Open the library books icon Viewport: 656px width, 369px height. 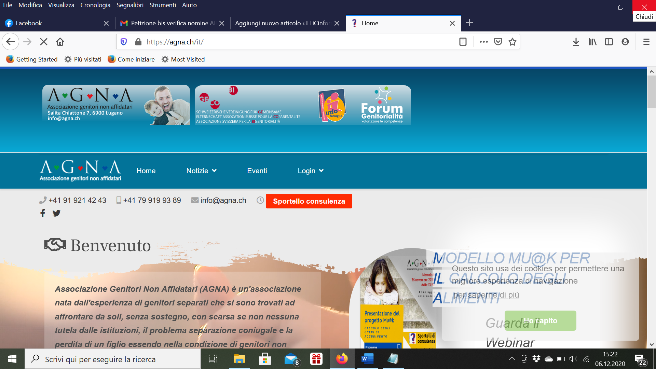point(592,42)
